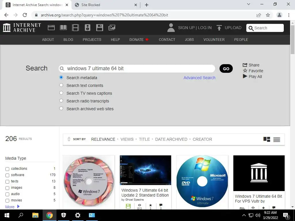Open the PROJECTS menu item
295x221 pixels.
pyautogui.click(x=92, y=40)
